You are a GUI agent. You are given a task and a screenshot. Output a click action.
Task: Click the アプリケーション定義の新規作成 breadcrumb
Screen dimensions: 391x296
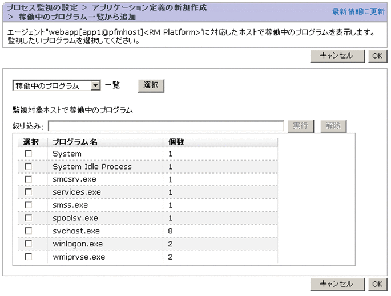(x=149, y=8)
